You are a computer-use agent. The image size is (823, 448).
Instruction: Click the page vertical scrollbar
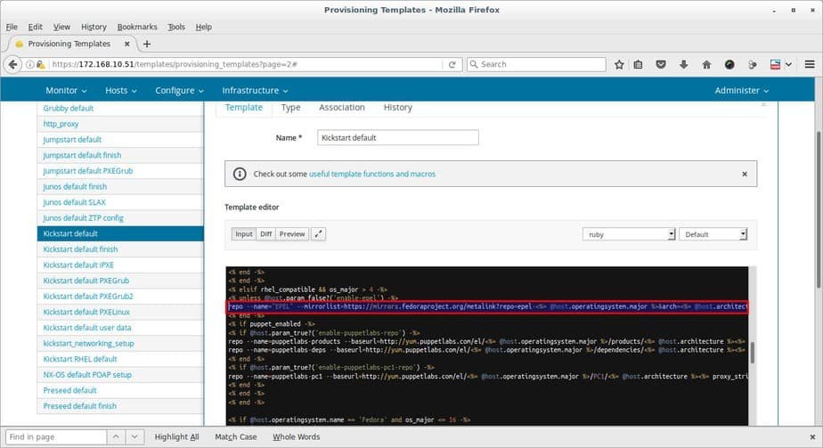(x=819, y=210)
